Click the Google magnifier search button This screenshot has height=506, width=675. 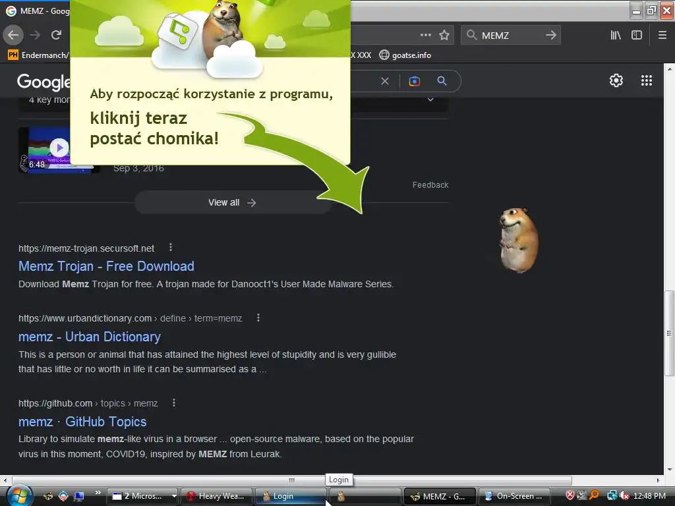442,80
